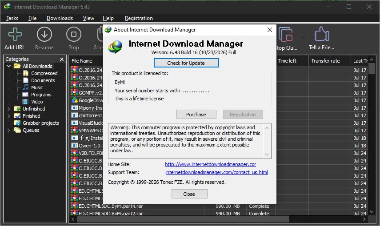Click the warning text scroll-down arrow
This screenshot has width=380, height=226.
point(267,155)
